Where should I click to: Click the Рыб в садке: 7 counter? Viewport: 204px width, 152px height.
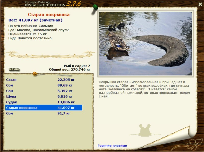77,66
